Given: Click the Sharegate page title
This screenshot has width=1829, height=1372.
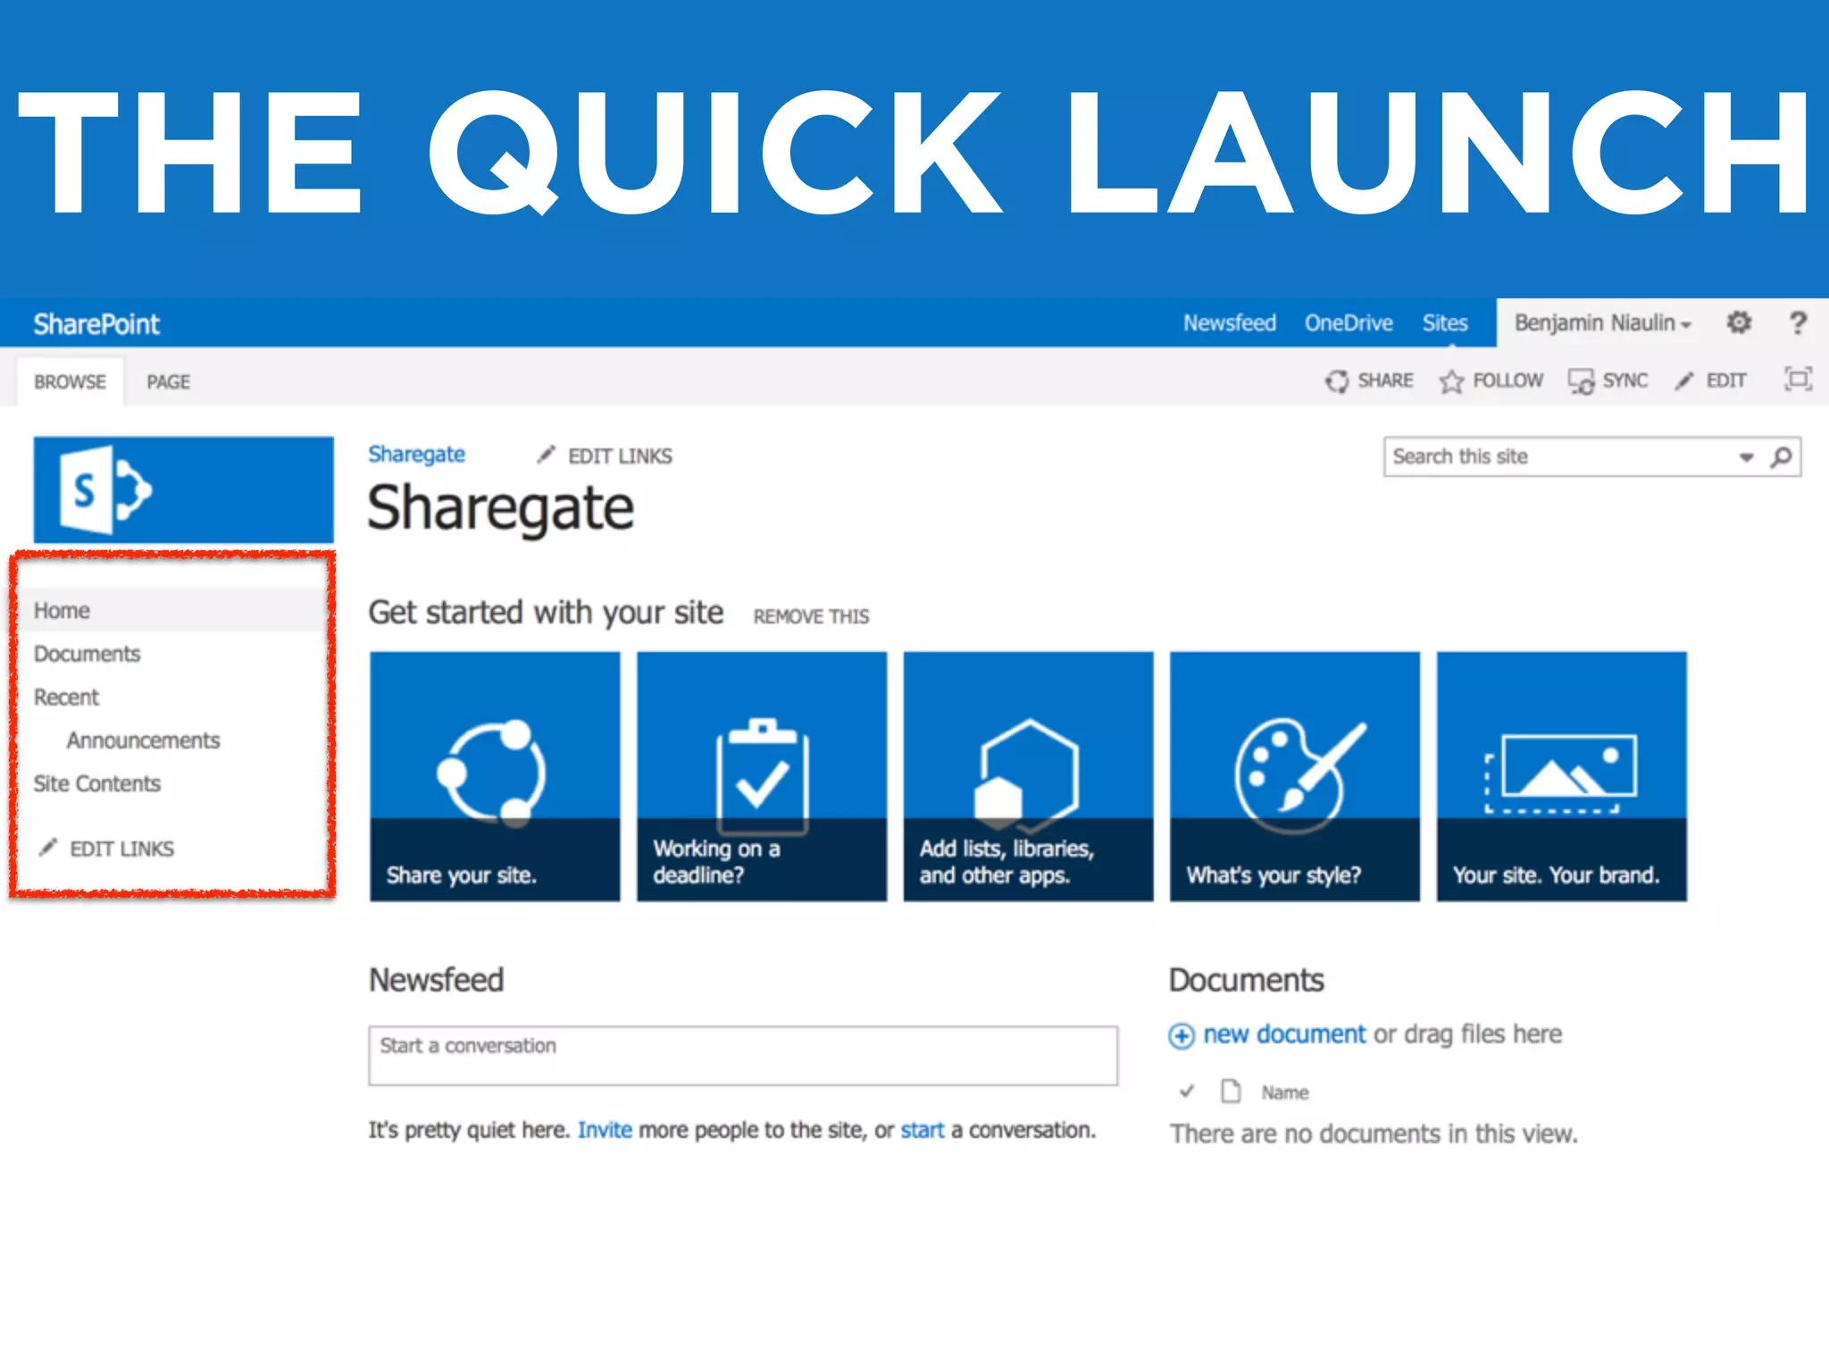Looking at the screenshot, I should click(x=500, y=508).
